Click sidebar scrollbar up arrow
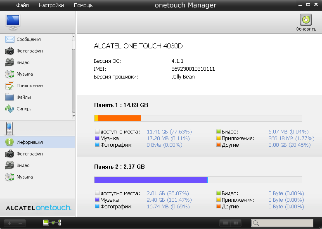 pyautogui.click(x=73, y=37)
